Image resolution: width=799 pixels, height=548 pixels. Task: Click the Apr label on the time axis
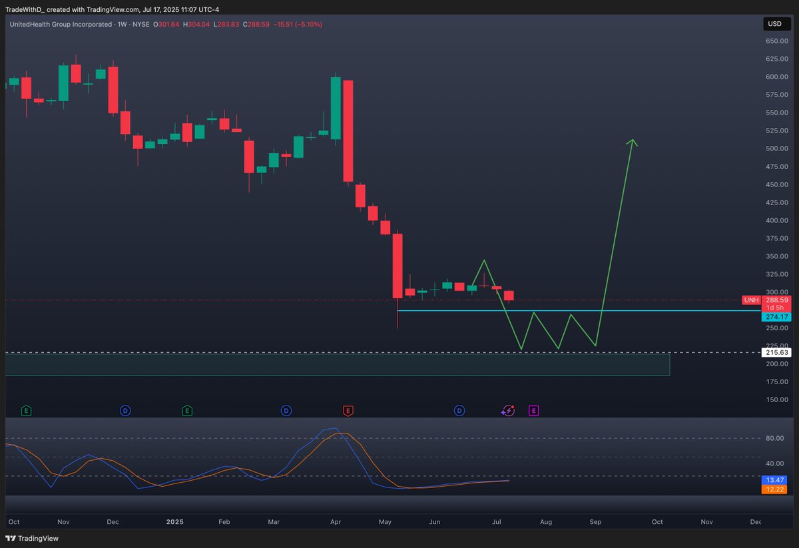tap(335, 522)
